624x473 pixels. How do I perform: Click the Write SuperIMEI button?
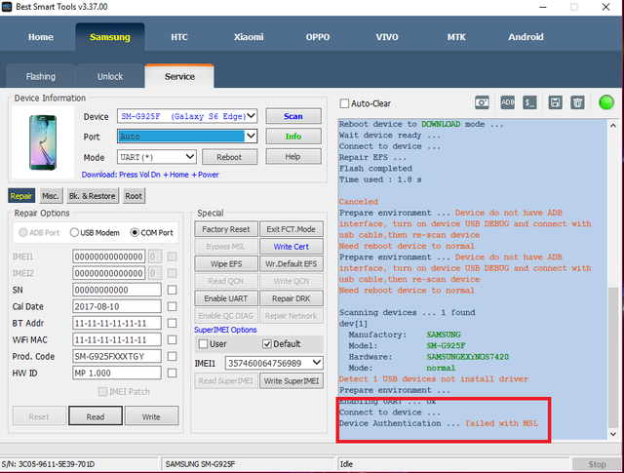(x=292, y=381)
